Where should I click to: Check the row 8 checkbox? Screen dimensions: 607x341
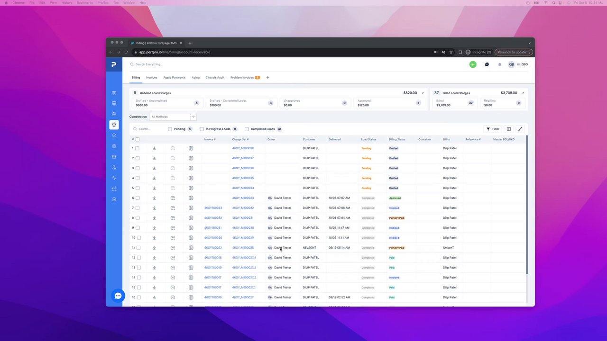138,218
